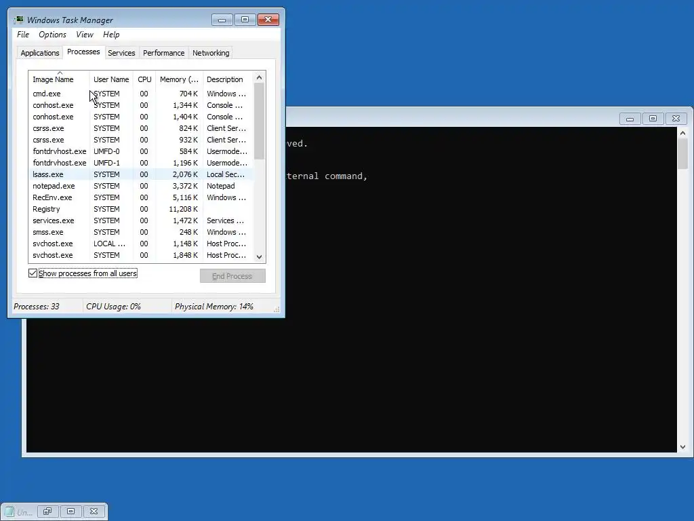The width and height of the screenshot is (694, 521).
Task: Sort by CPU column header
Action: coord(144,79)
